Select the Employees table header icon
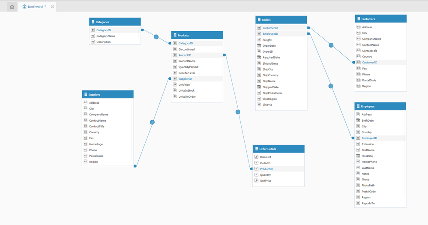 click(358, 106)
